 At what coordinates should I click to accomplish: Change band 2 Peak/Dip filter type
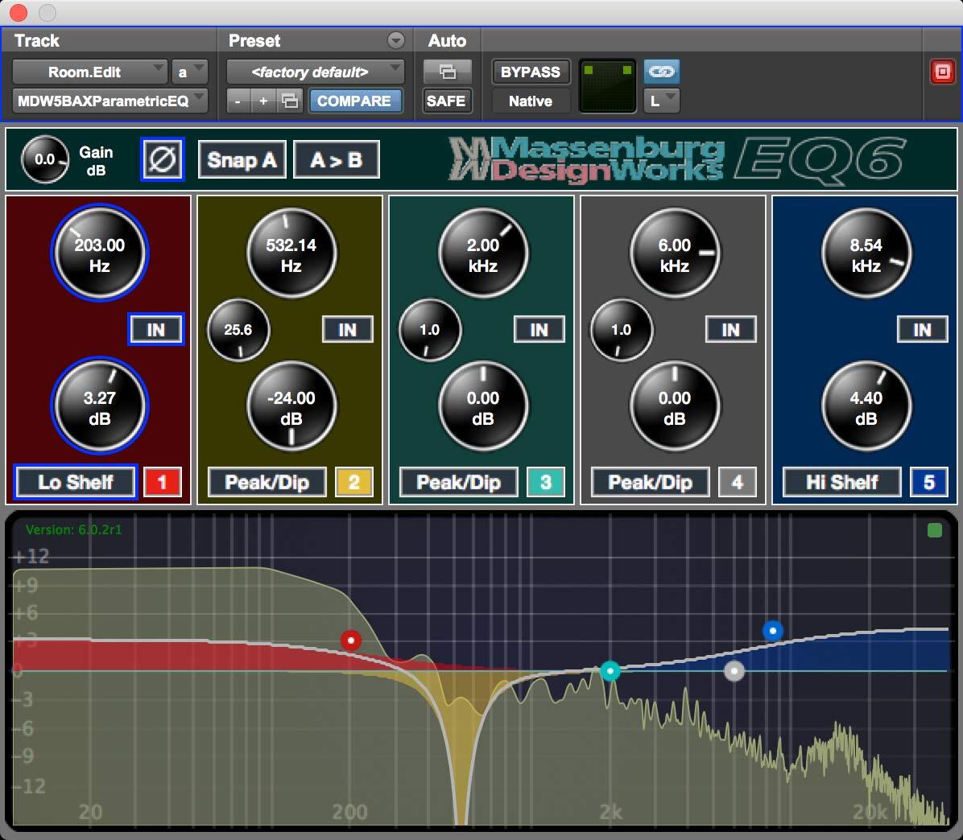(x=267, y=482)
